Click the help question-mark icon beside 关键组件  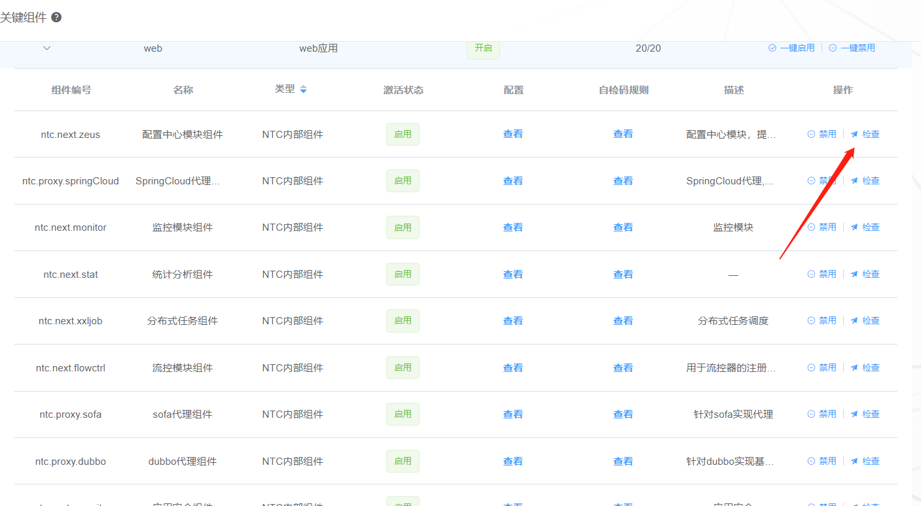pos(56,18)
